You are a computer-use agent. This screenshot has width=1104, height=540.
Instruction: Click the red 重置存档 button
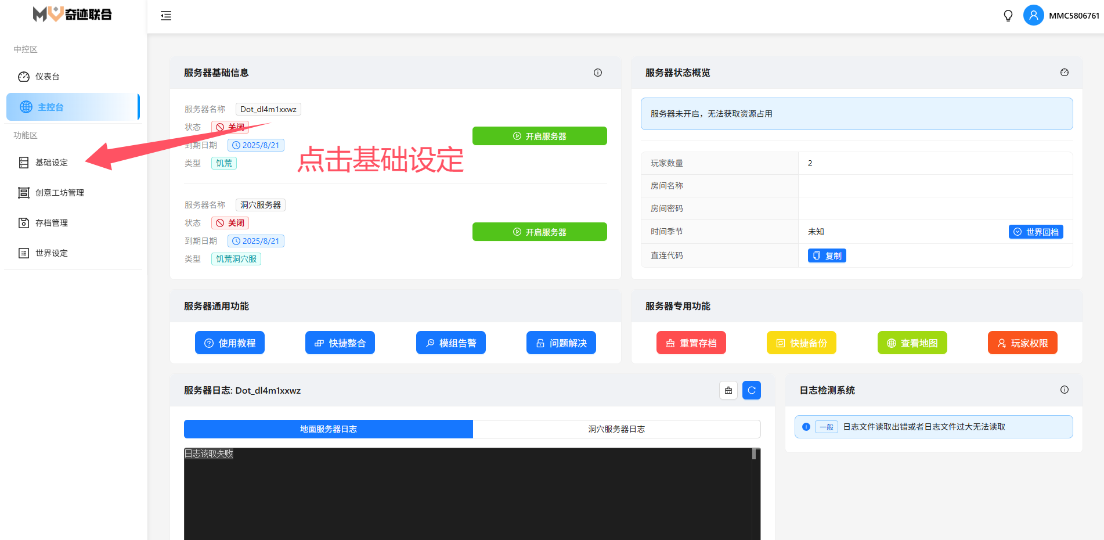[691, 343]
